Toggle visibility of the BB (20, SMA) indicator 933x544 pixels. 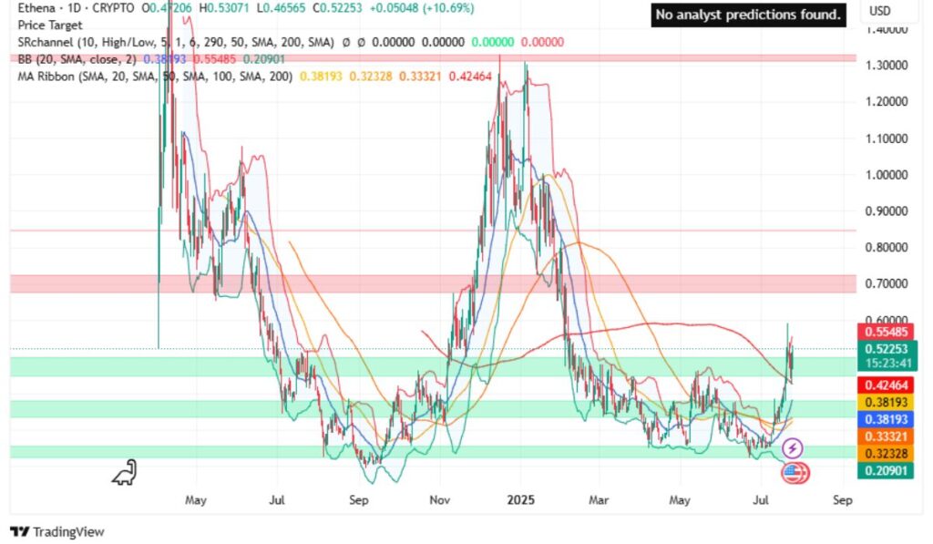click(76, 57)
